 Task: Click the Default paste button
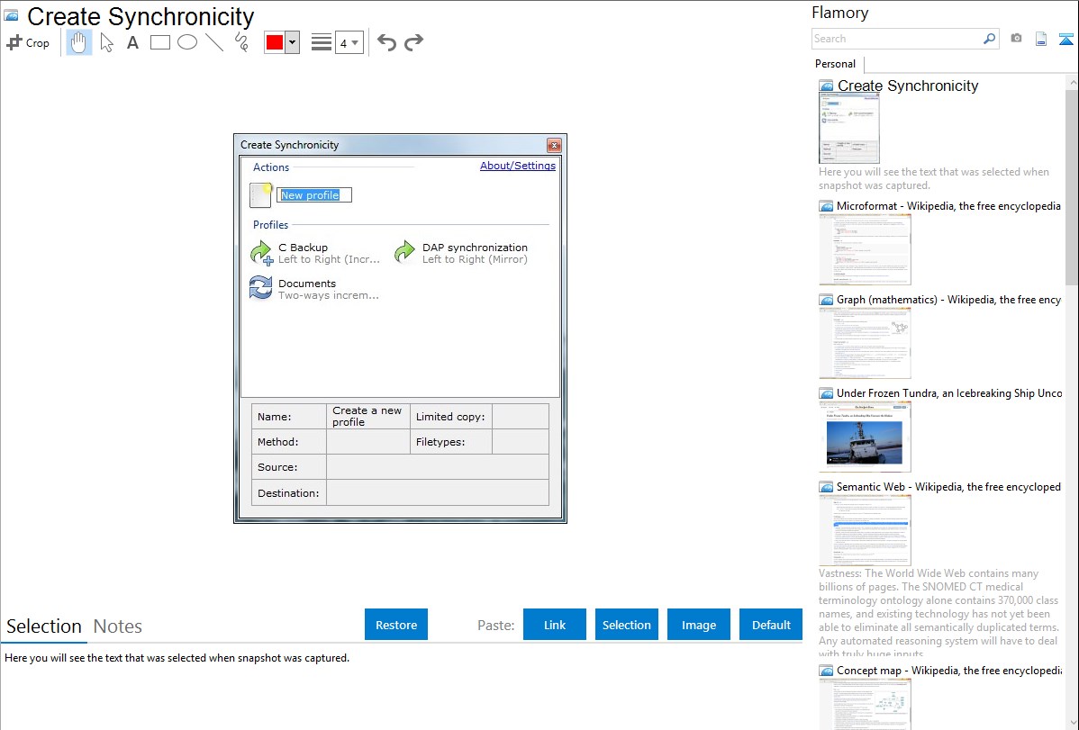pos(771,625)
